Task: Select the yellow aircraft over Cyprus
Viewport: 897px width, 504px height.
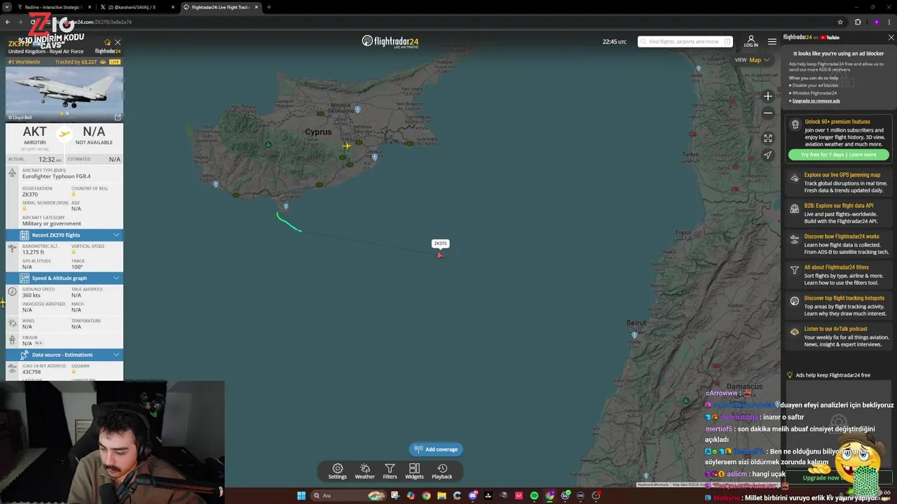Action: [x=347, y=146]
